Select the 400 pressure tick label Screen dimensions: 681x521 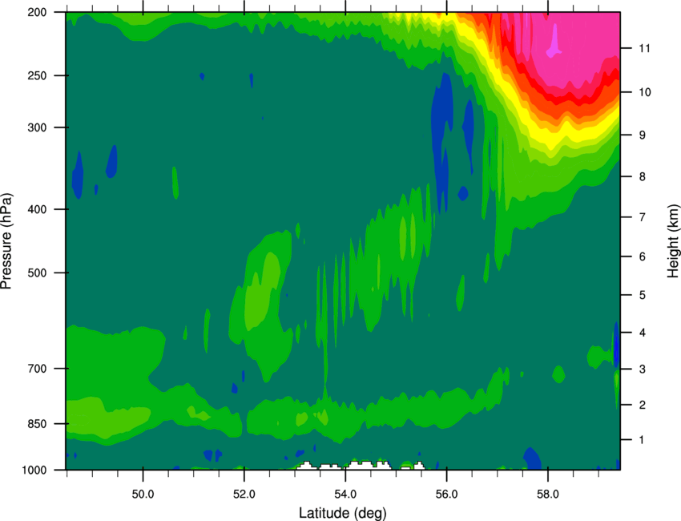tap(37, 209)
